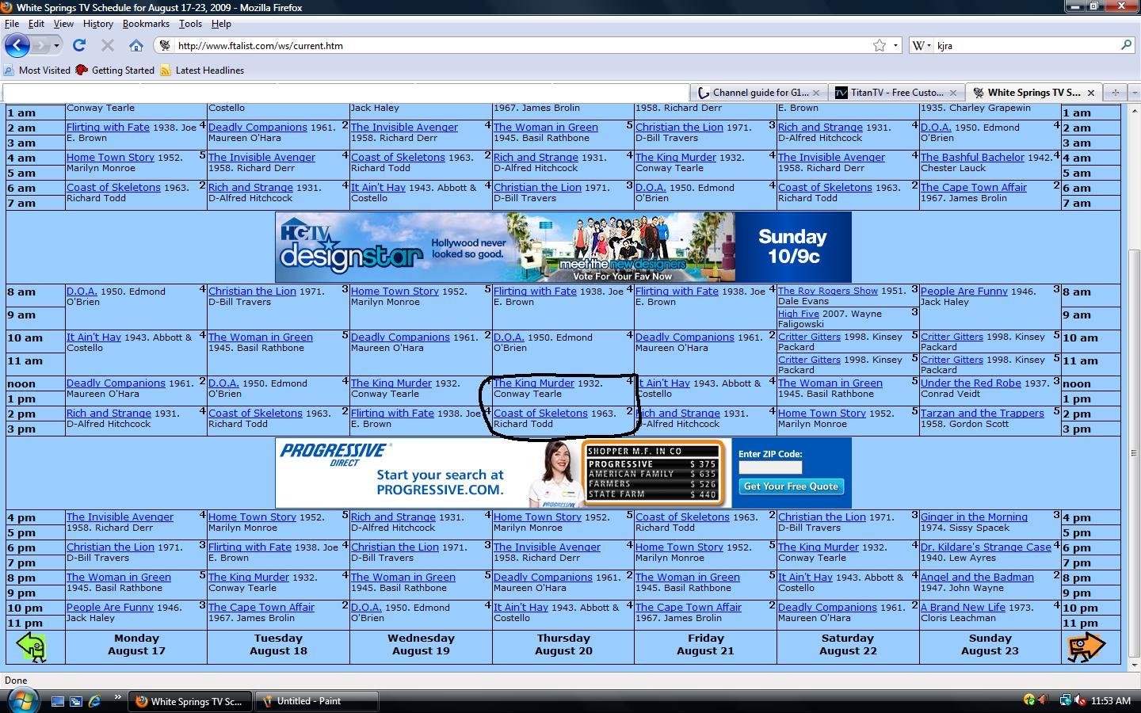Screen dimensions: 1141x713
Task: Go to previous week with green arrow
Action: [x=32, y=646]
